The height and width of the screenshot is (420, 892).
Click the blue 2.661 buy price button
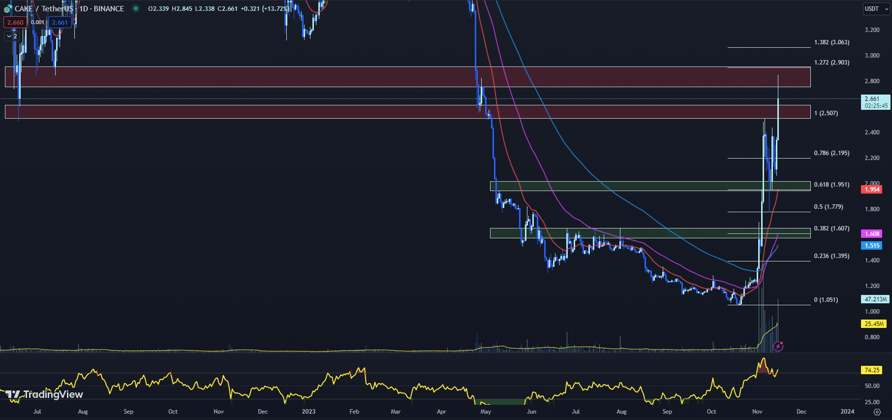tap(60, 22)
